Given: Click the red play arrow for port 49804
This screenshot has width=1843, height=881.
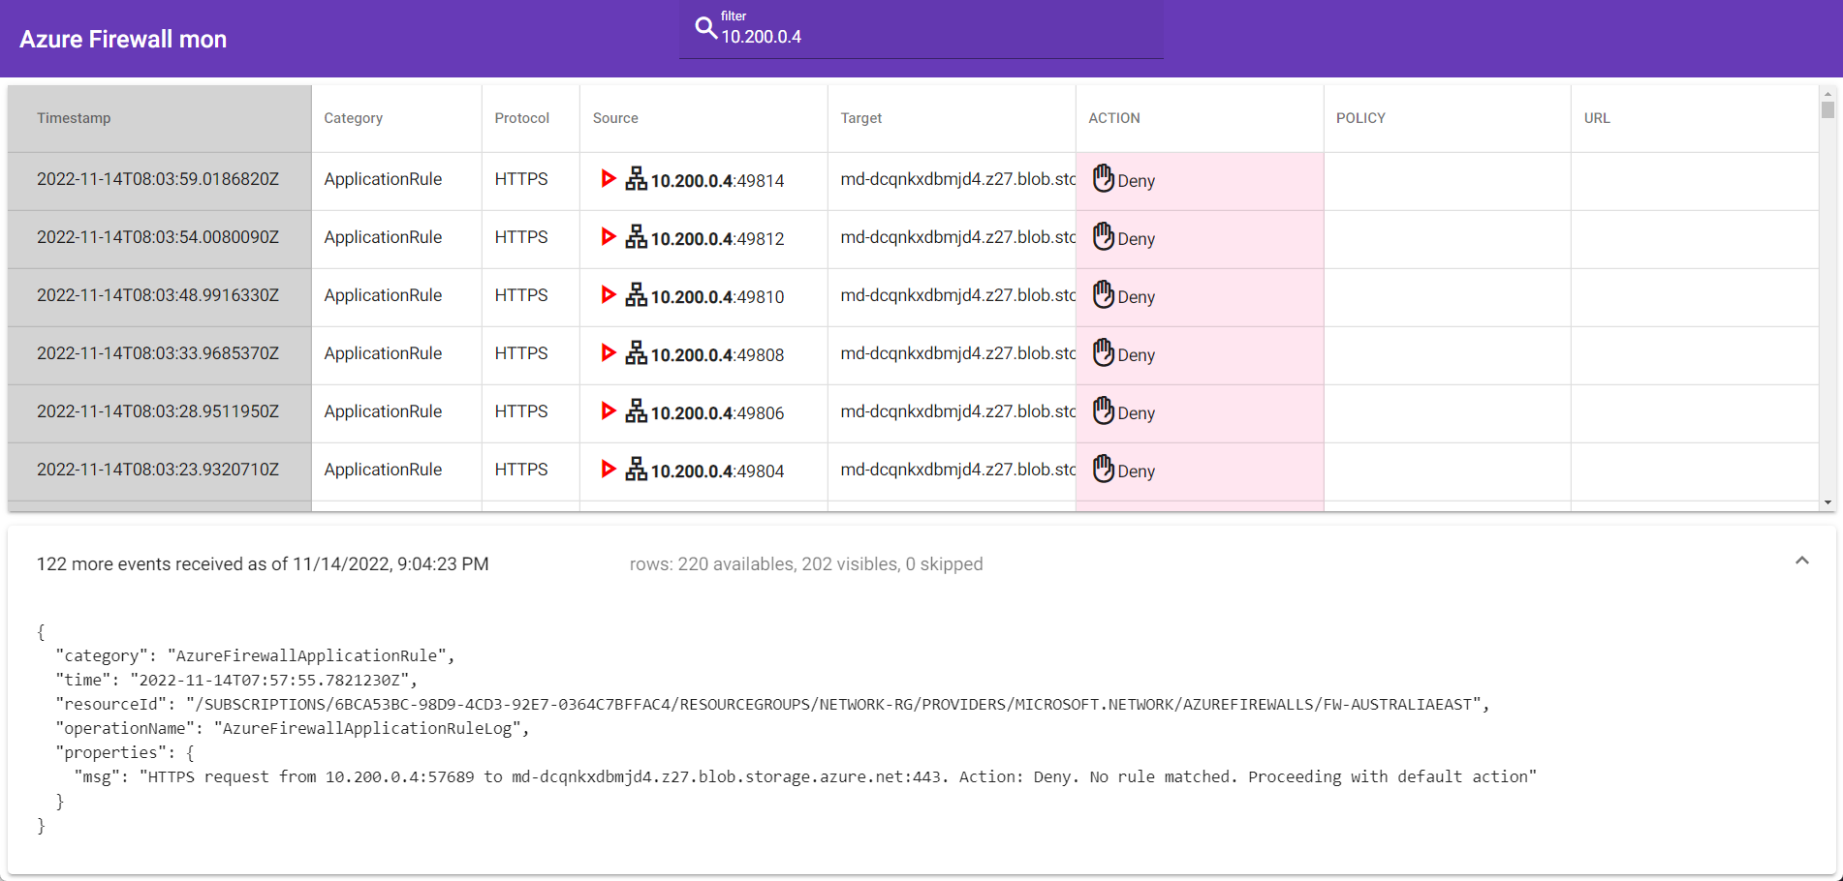Looking at the screenshot, I should (609, 469).
